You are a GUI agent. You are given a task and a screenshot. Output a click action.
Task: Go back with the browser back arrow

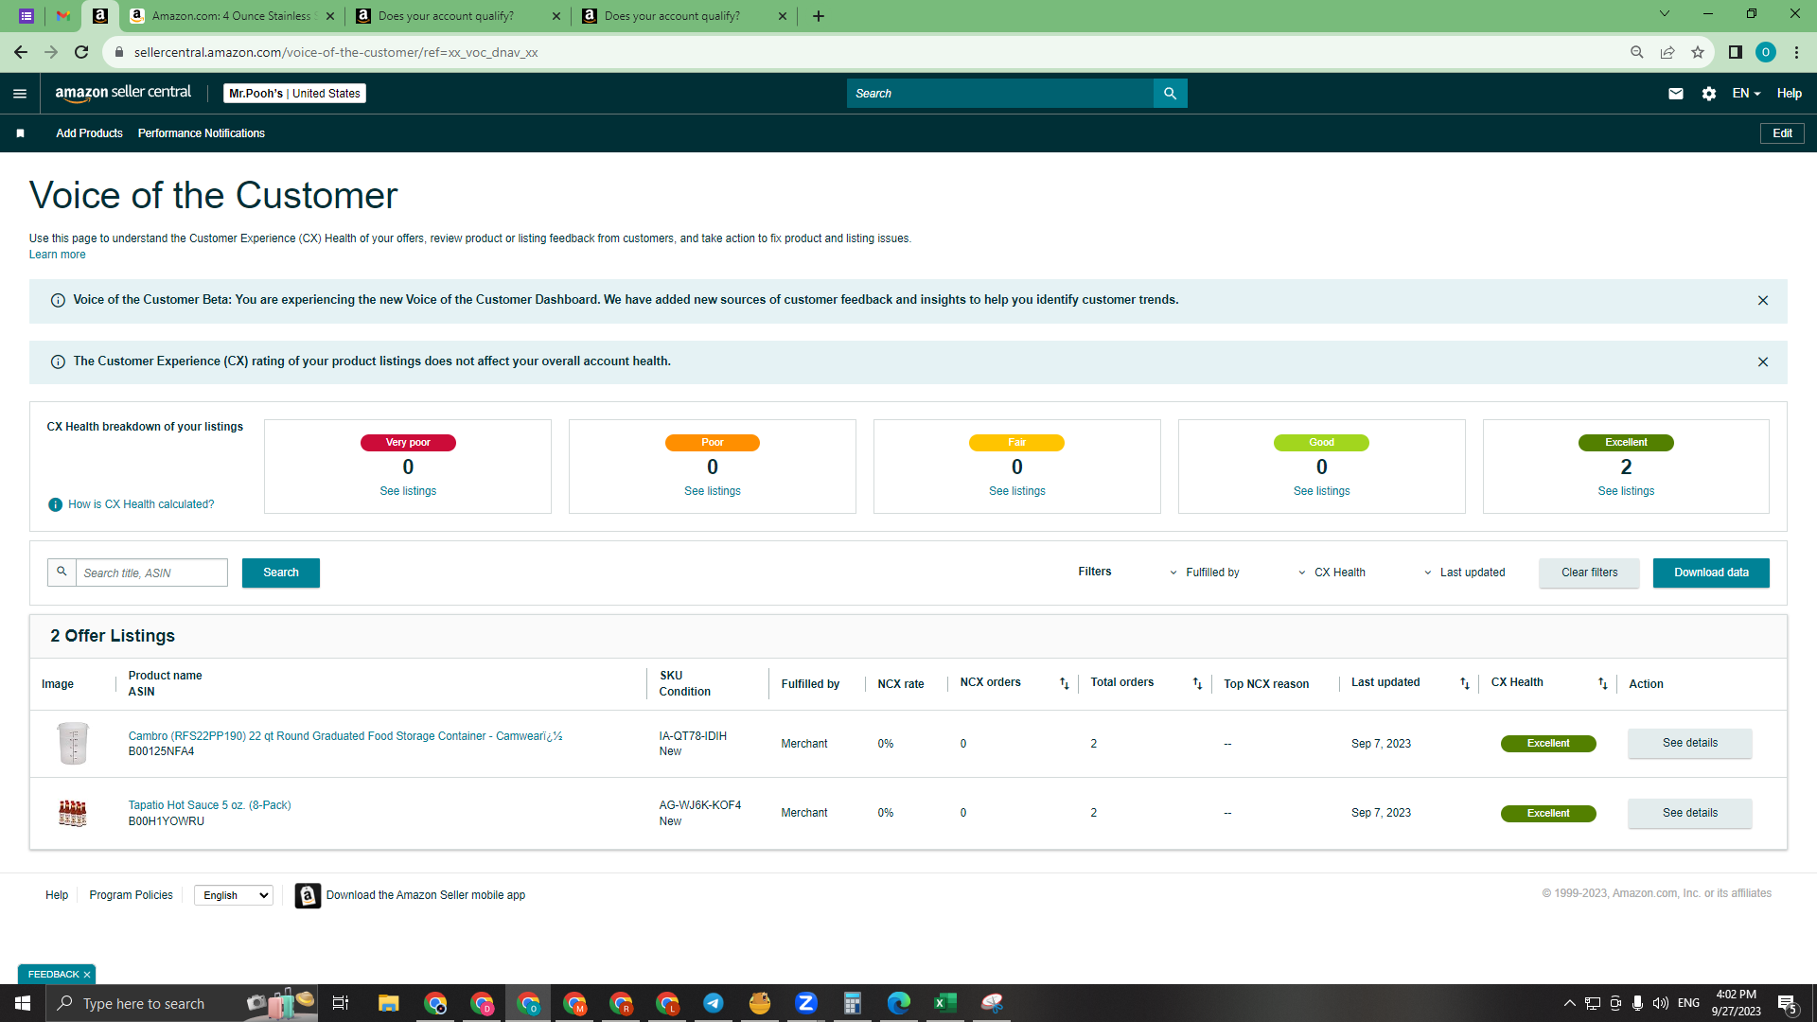pyautogui.click(x=21, y=52)
